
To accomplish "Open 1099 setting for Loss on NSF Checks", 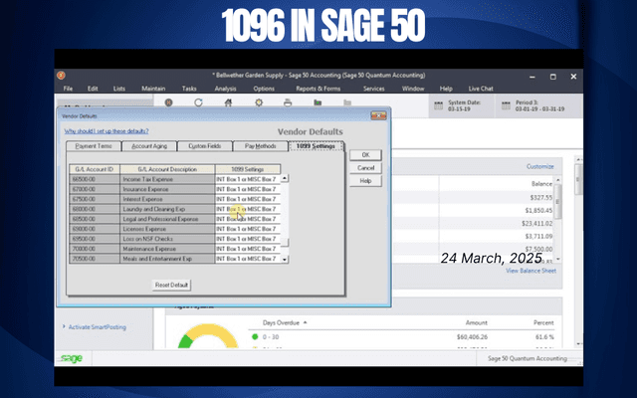I will pos(248,239).
